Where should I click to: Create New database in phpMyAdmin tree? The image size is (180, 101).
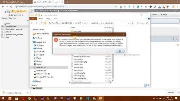click(8, 24)
